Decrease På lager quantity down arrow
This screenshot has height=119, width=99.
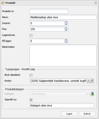66,42
